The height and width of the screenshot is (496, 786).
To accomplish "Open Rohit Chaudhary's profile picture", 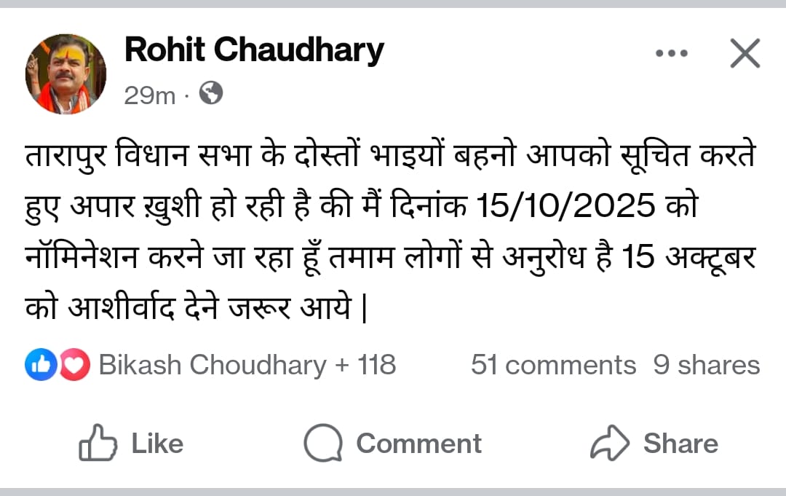I will [x=66, y=74].
